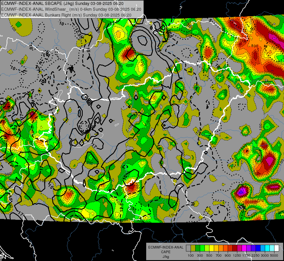Pick the amber swatch left of 700

click(x=216, y=248)
